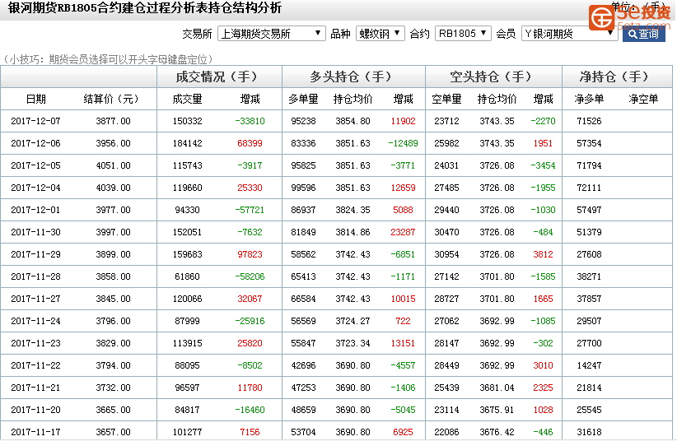Click the 净持仓（手） group header

(x=617, y=77)
